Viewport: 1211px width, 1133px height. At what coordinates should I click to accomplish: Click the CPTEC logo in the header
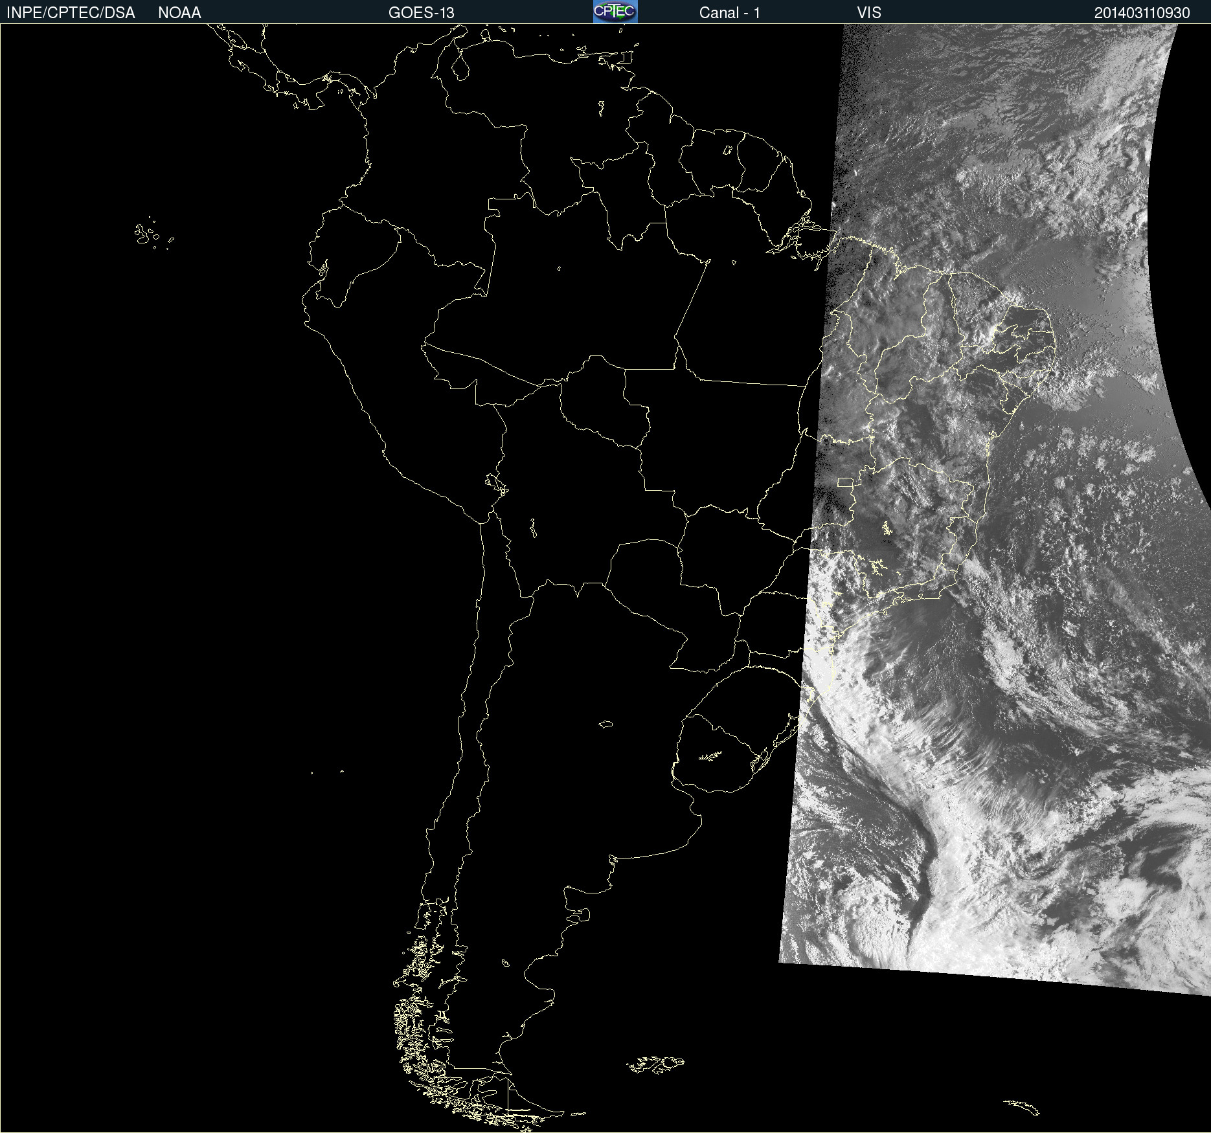[615, 12]
